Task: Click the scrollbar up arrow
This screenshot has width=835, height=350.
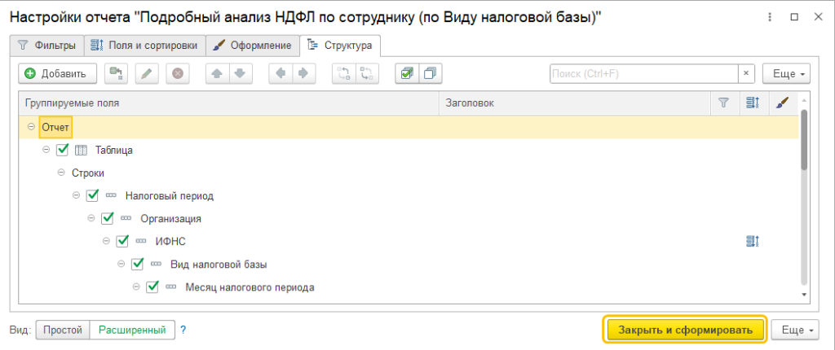Action: (804, 99)
